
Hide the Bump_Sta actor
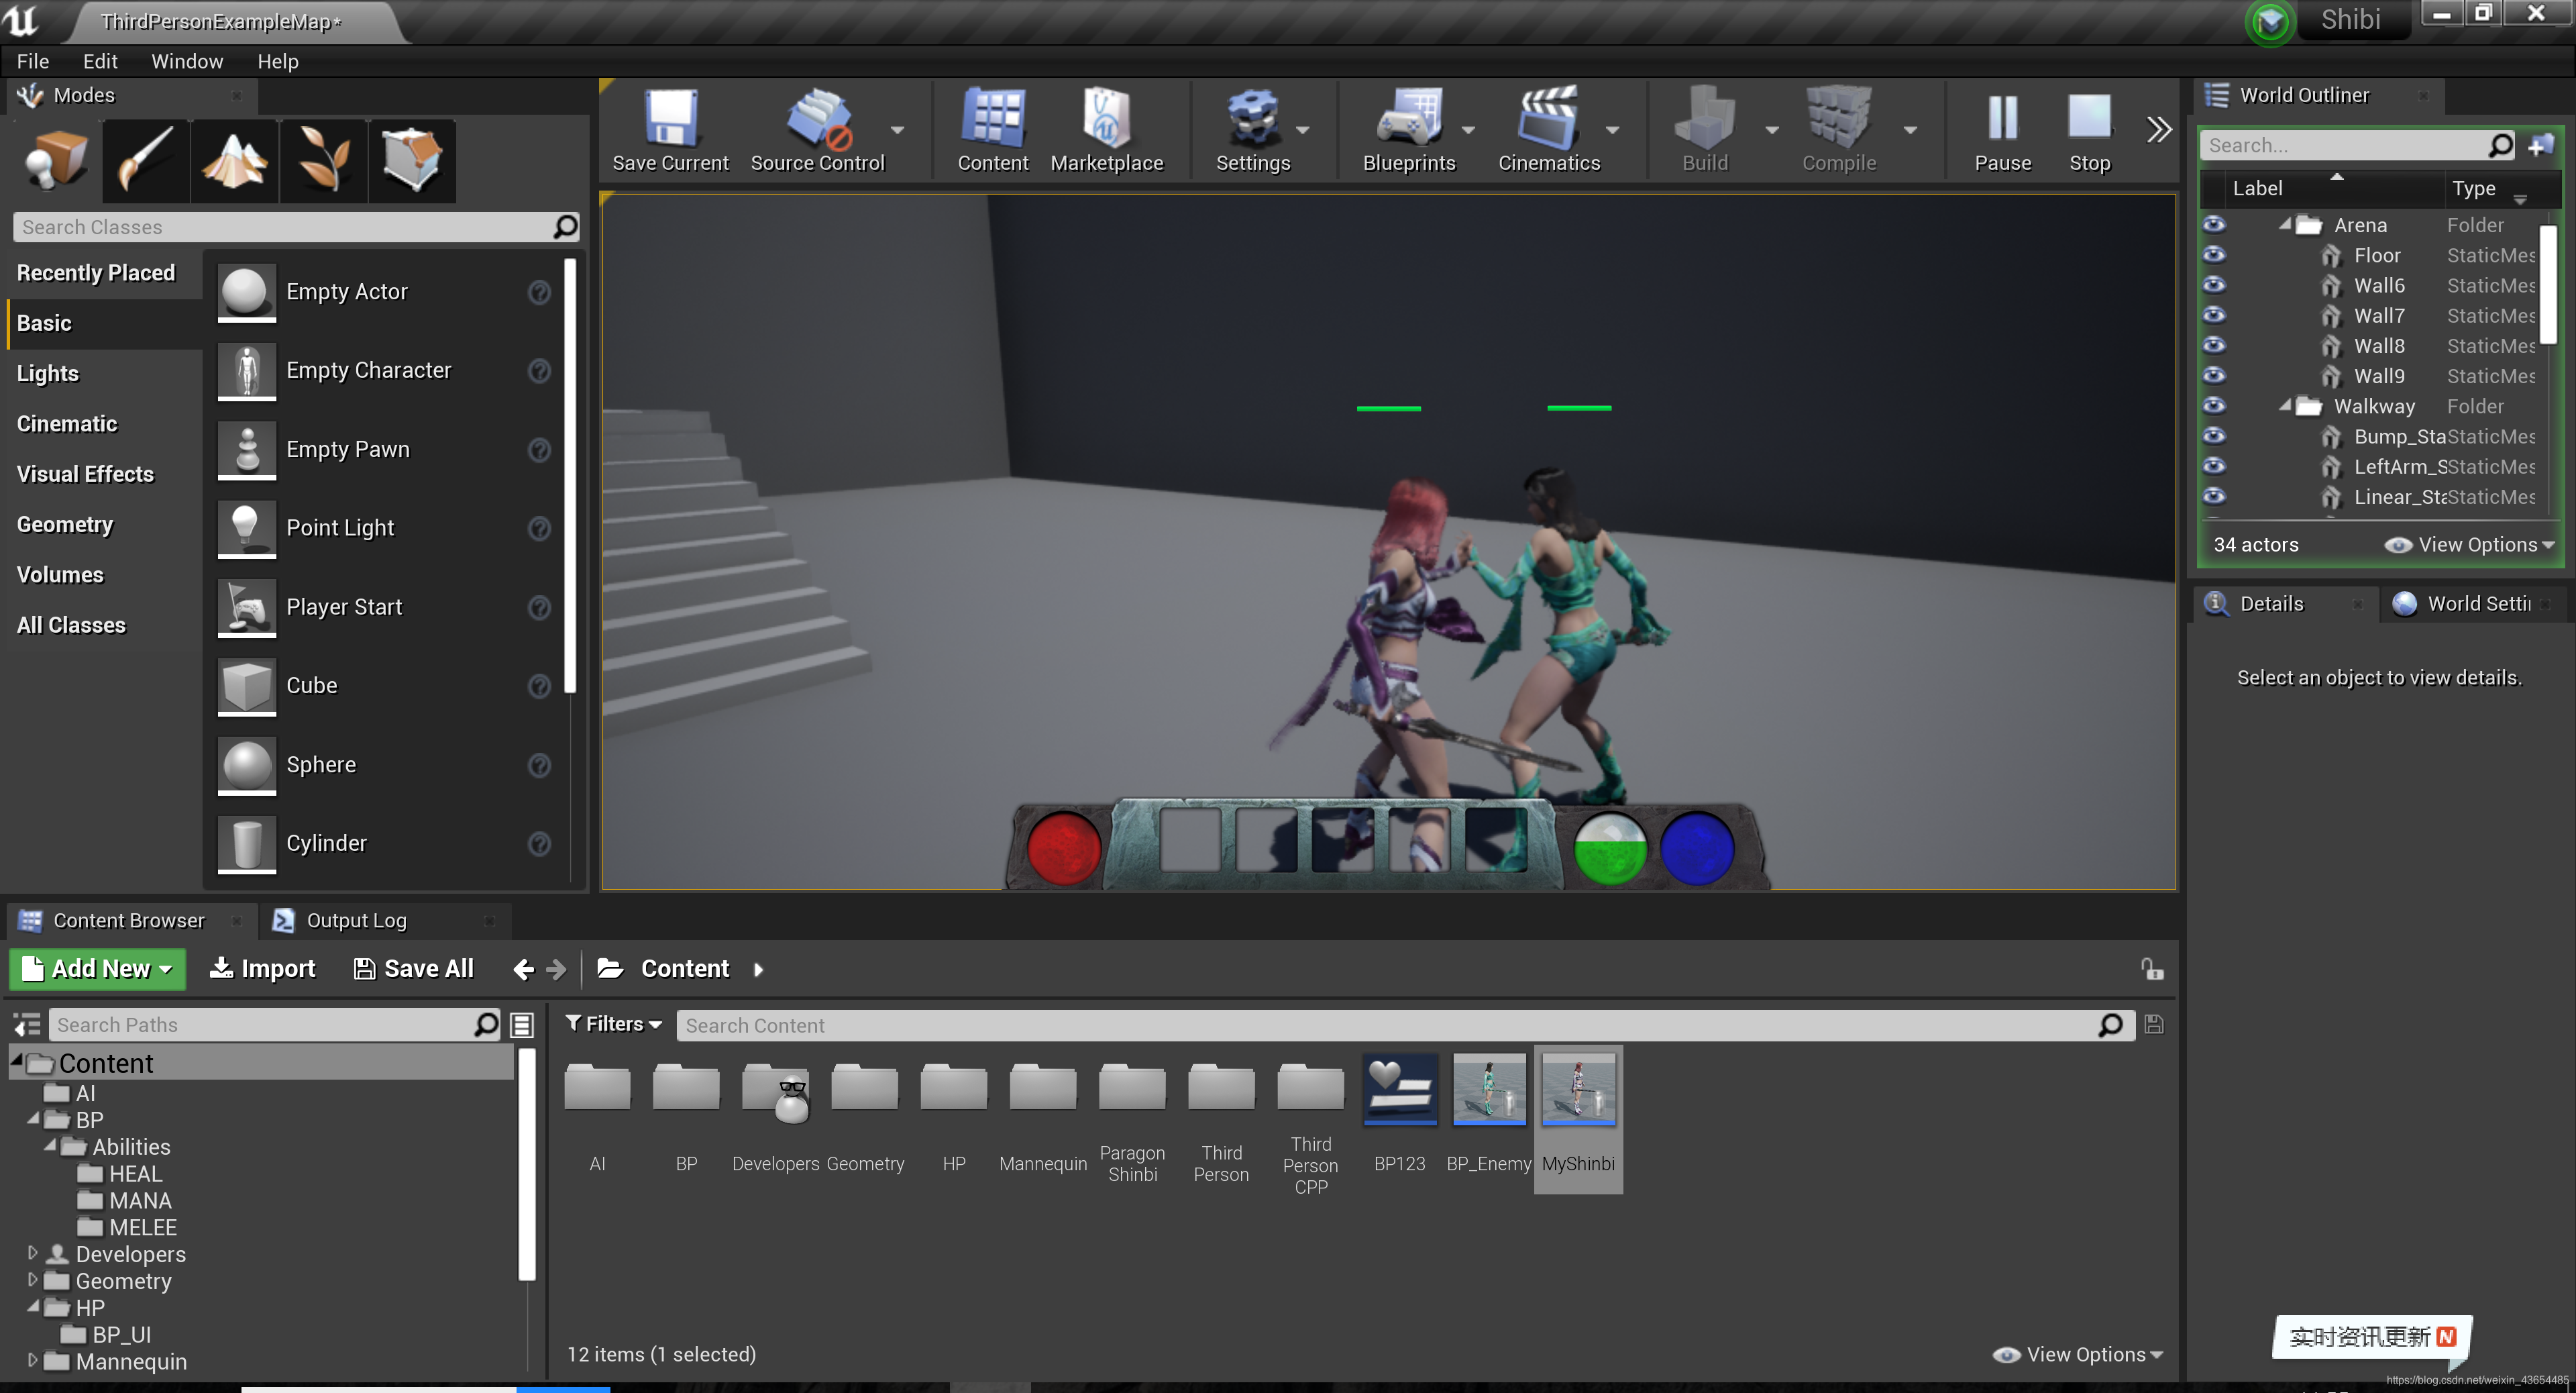point(2214,436)
